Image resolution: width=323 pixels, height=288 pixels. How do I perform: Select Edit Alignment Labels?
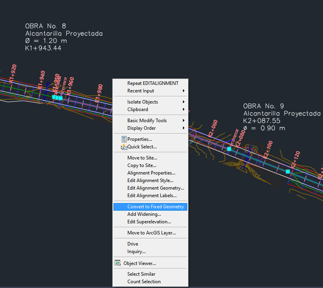tap(150, 196)
